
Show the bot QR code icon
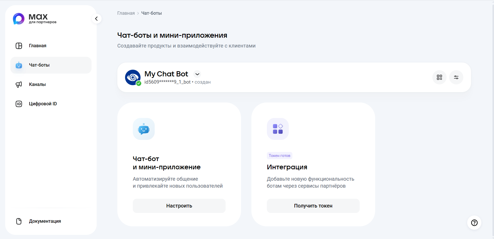tap(439, 77)
